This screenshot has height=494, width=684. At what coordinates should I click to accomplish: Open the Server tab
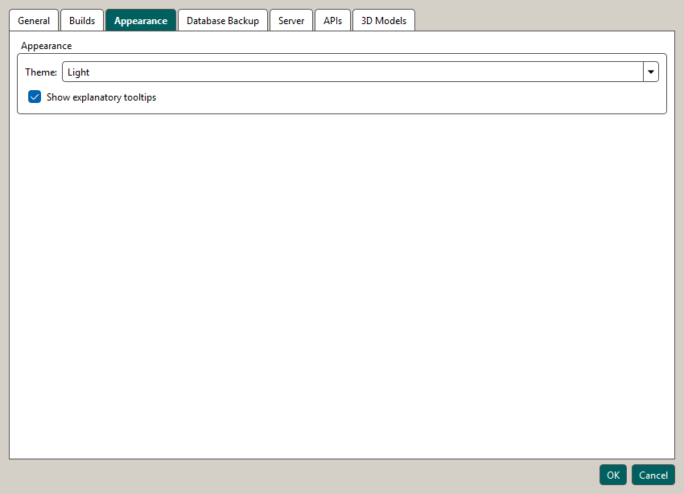click(291, 20)
